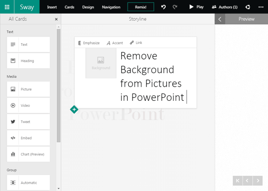The width and height of the screenshot is (268, 191).
Task: Click the Group section label
Action: 12,170
